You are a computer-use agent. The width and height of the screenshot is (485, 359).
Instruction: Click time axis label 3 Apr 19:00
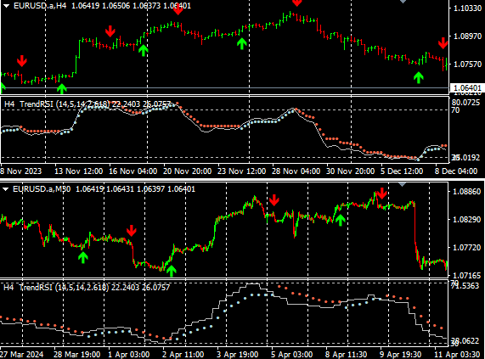coord(237,355)
